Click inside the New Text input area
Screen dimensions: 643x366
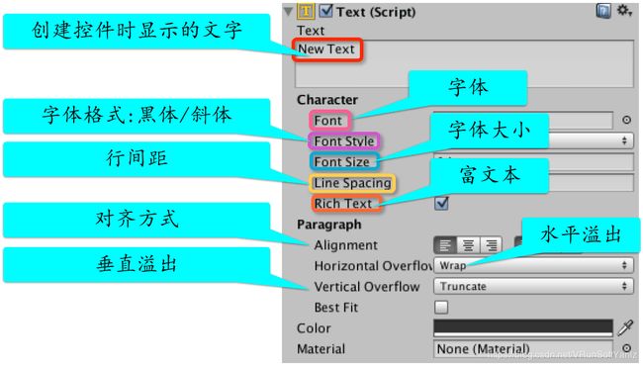pos(464,63)
